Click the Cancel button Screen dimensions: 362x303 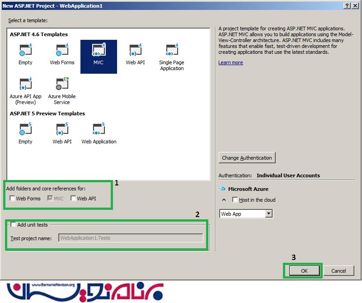point(338,271)
